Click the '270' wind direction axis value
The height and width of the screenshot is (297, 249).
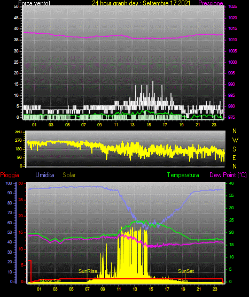point(18,141)
